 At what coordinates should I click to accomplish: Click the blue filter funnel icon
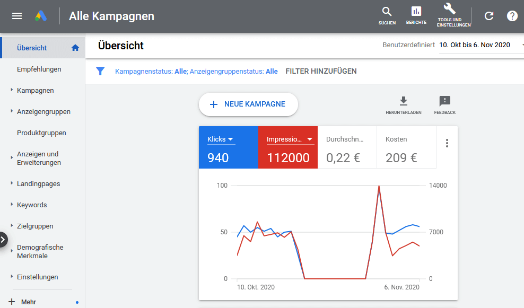click(100, 71)
